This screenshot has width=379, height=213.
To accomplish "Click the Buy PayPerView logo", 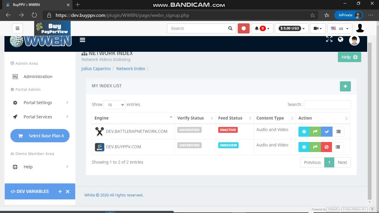I will 52,28.
